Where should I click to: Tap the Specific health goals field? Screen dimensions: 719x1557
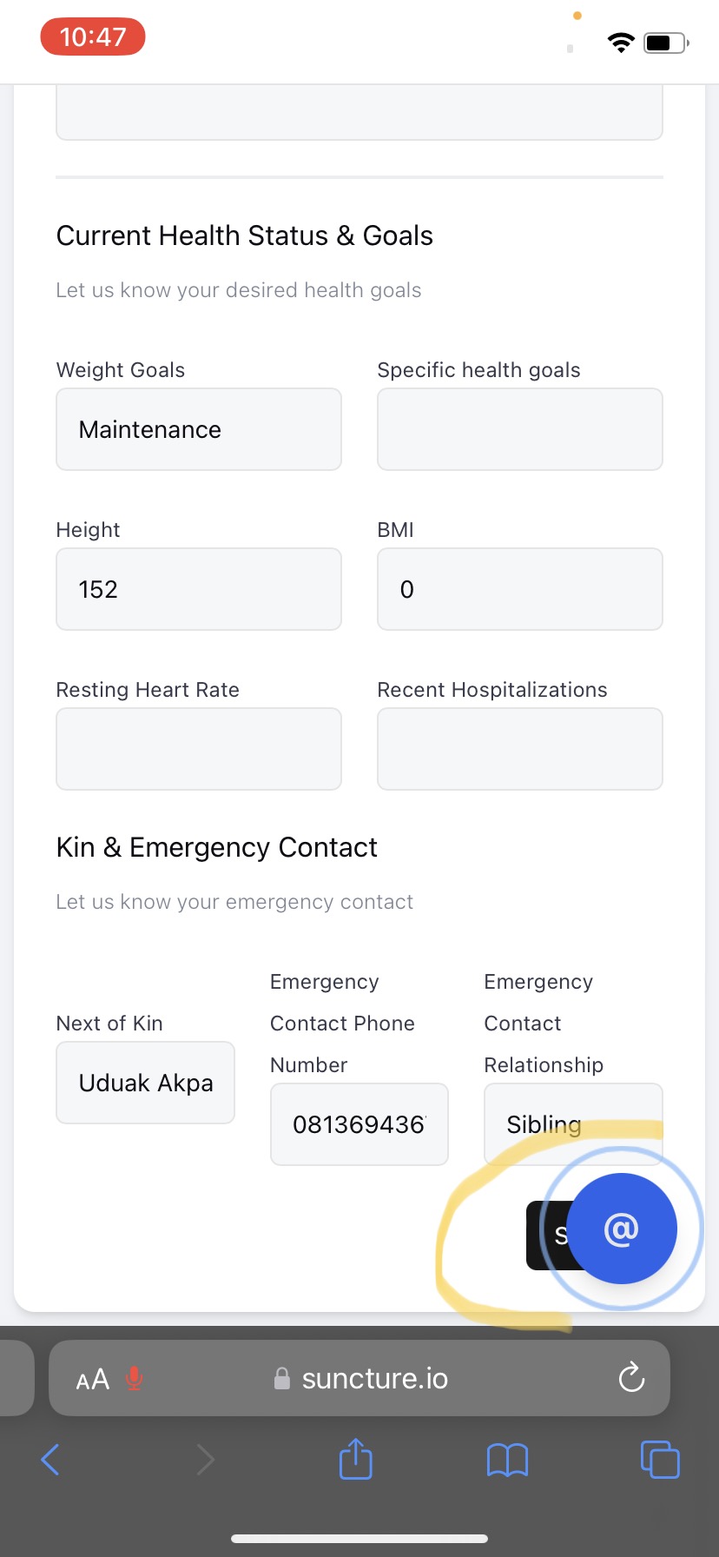click(x=519, y=429)
